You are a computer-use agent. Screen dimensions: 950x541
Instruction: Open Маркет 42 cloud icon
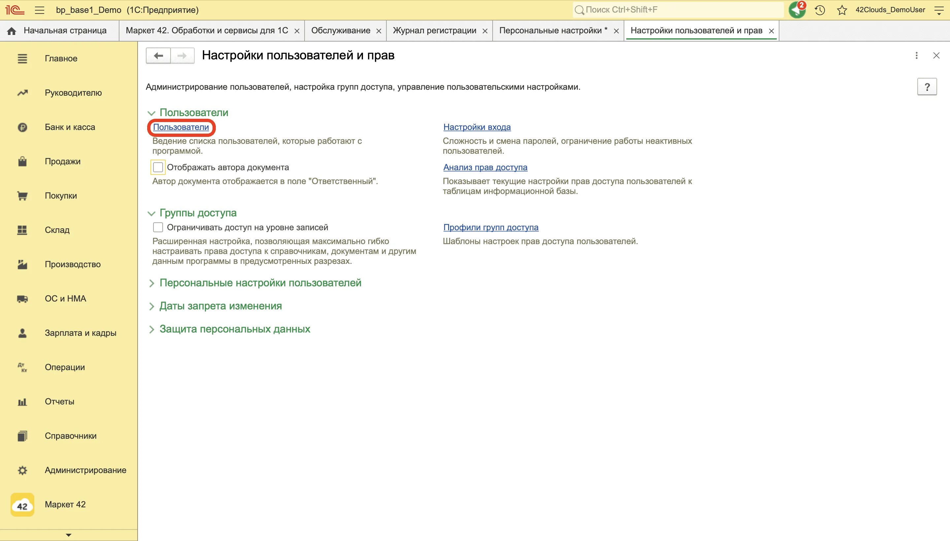pyautogui.click(x=22, y=505)
